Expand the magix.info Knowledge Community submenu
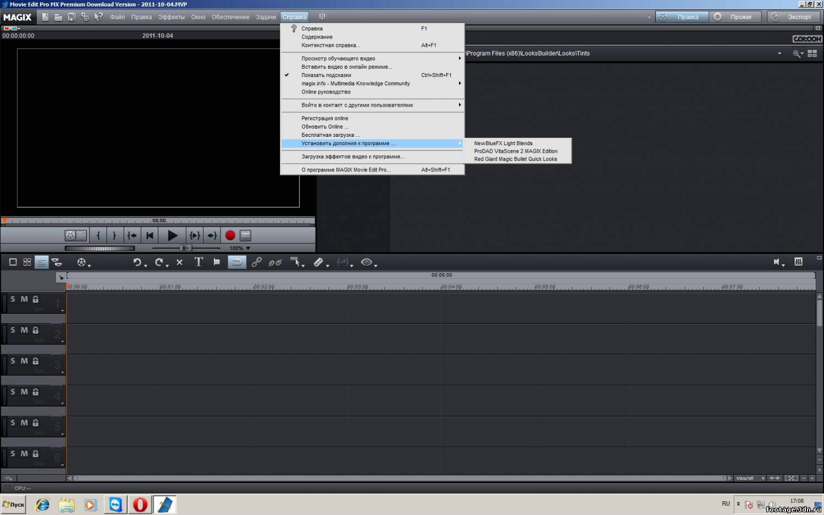 tap(372, 84)
